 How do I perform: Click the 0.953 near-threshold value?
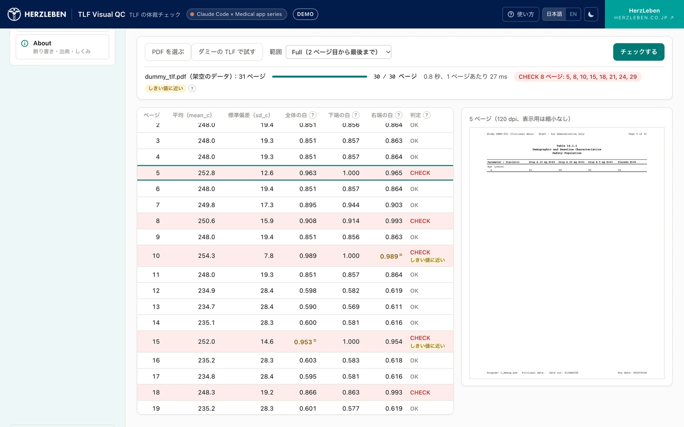click(305, 342)
